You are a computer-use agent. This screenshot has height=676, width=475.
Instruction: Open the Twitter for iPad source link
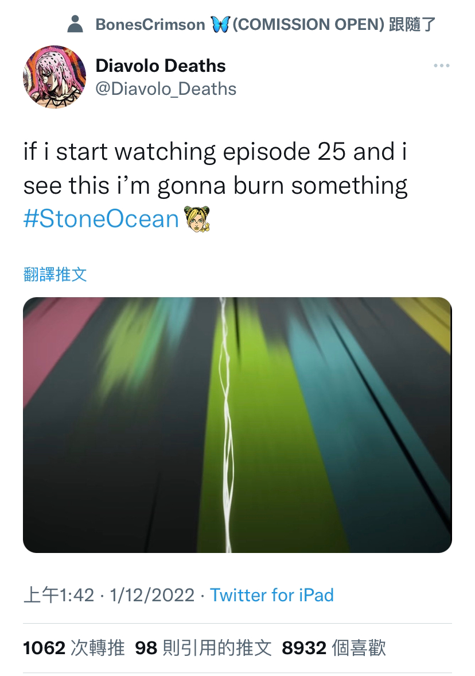pyautogui.click(x=271, y=596)
